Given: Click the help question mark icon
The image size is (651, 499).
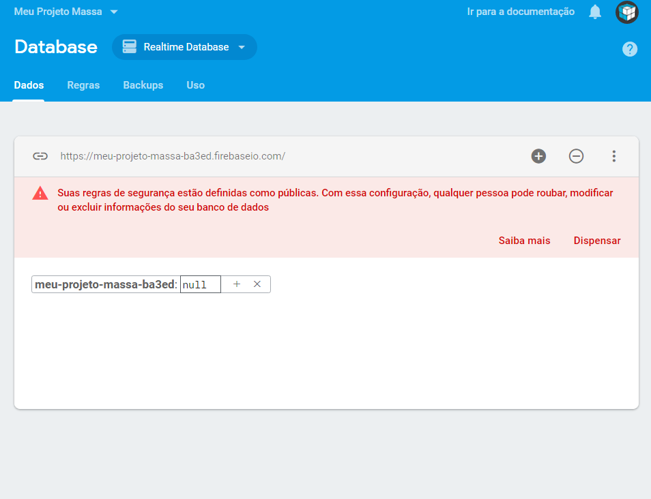Looking at the screenshot, I should pos(629,49).
